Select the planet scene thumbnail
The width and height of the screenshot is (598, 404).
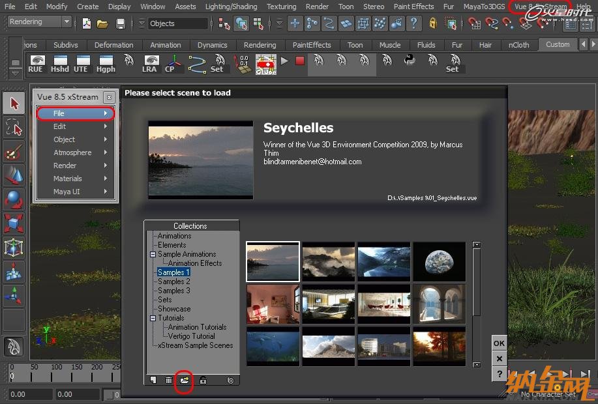point(440,261)
